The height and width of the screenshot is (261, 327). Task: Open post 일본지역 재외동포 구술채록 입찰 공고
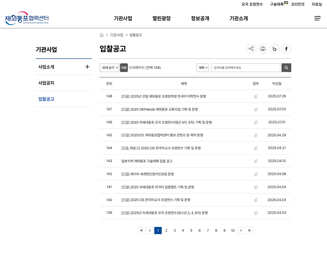[x=147, y=161]
